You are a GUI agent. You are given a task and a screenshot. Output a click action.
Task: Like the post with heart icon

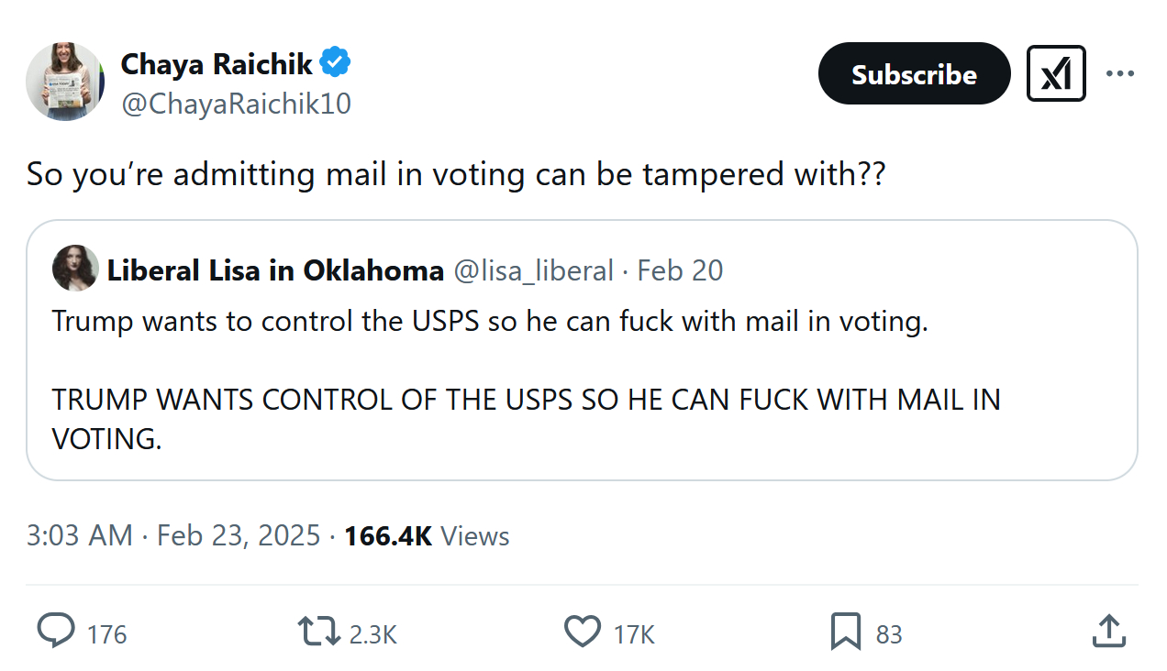coord(581,632)
